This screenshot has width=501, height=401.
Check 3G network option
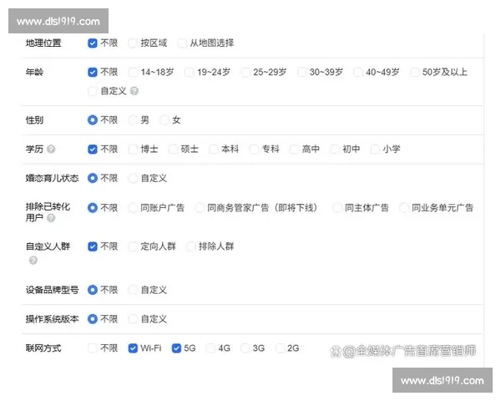coord(245,348)
